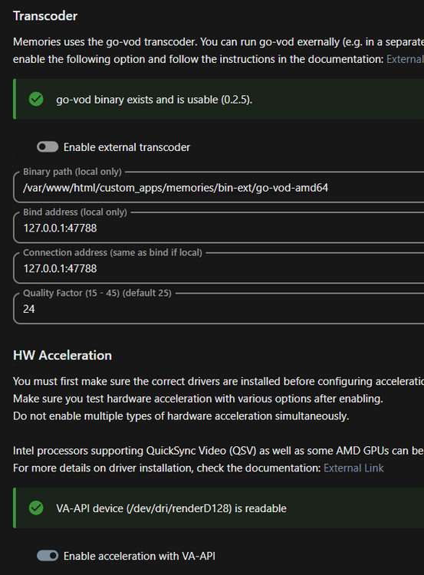Click the 'Memories uses the go-vod transcoder' line

pos(219,42)
